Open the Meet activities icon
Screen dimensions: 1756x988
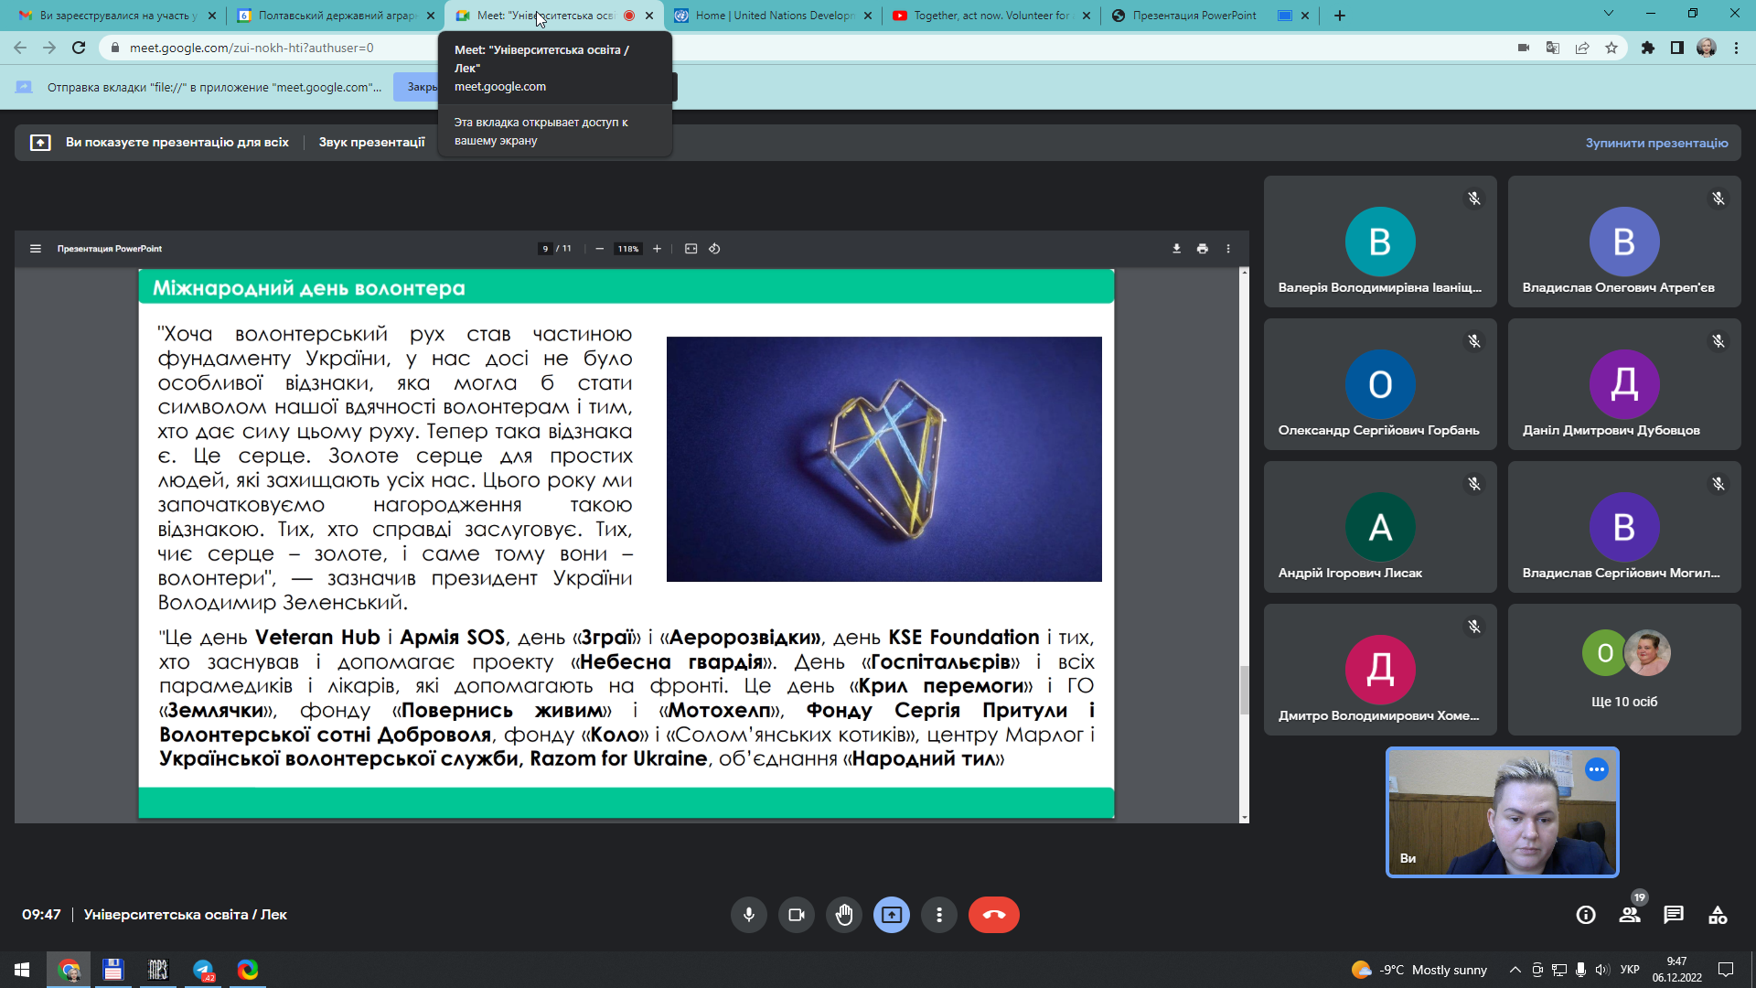pos(1718,915)
